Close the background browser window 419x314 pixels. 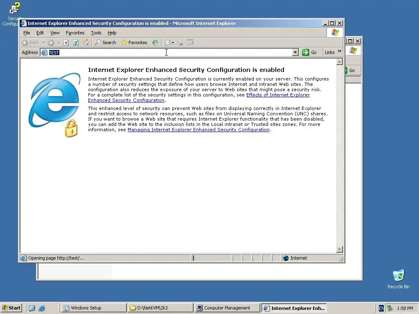pos(358,41)
